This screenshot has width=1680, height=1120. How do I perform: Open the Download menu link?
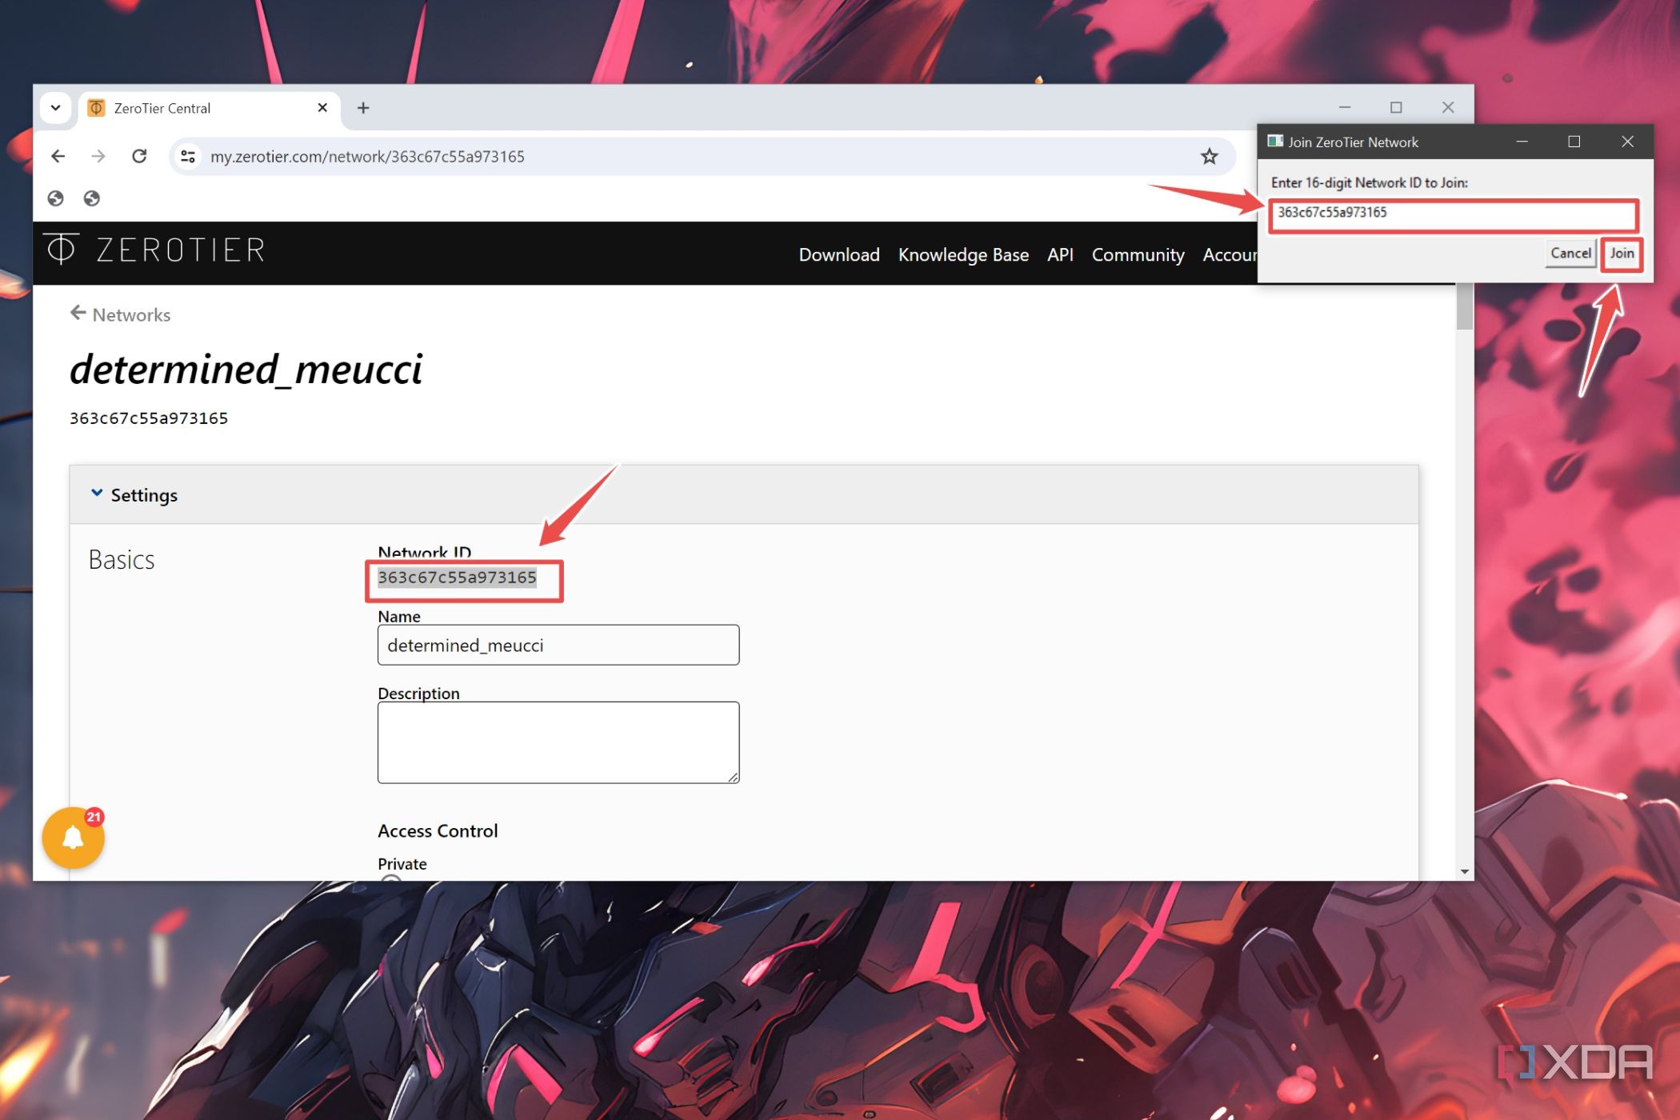[839, 254]
